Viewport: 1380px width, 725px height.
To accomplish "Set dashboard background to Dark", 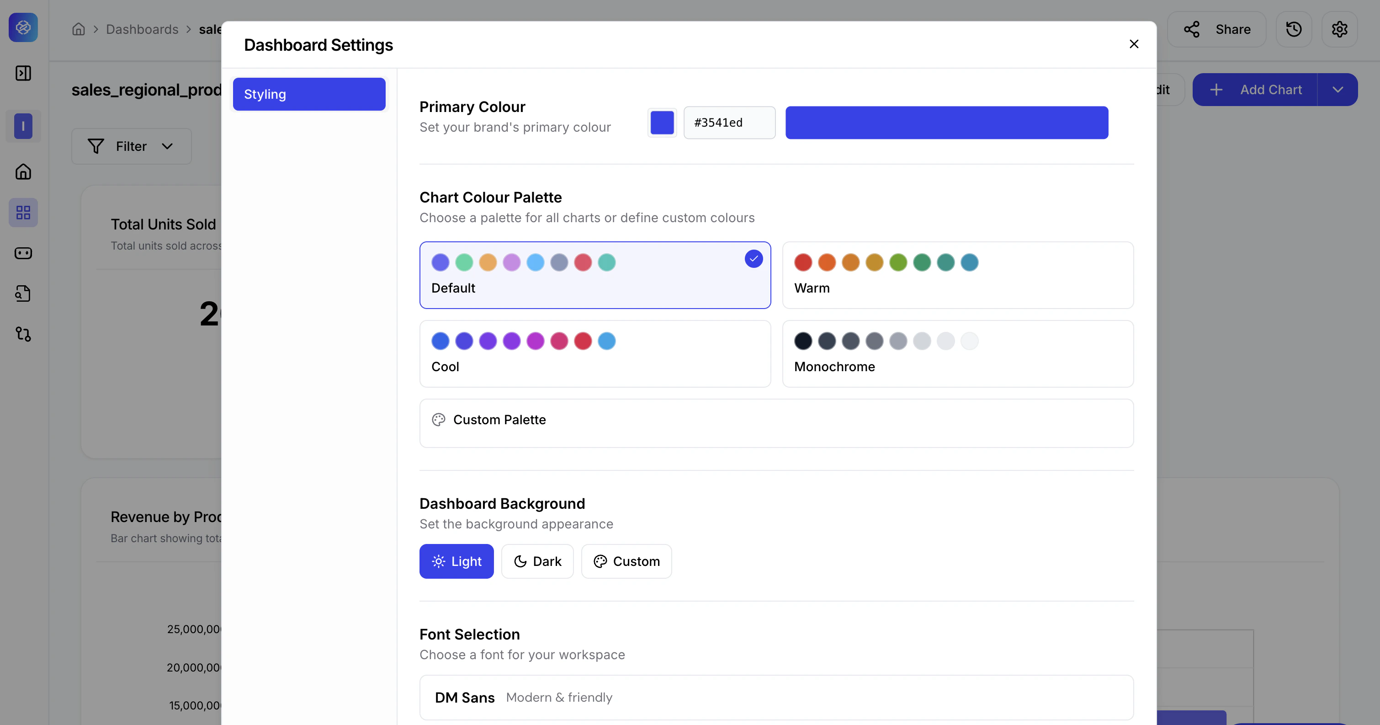I will click(537, 561).
